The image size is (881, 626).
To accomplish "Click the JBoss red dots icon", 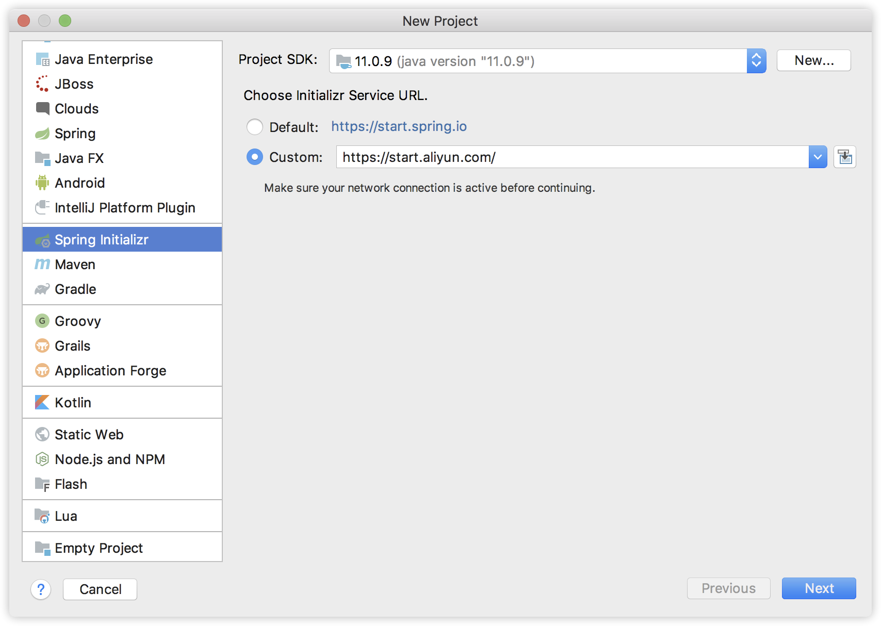I will pyautogui.click(x=42, y=84).
